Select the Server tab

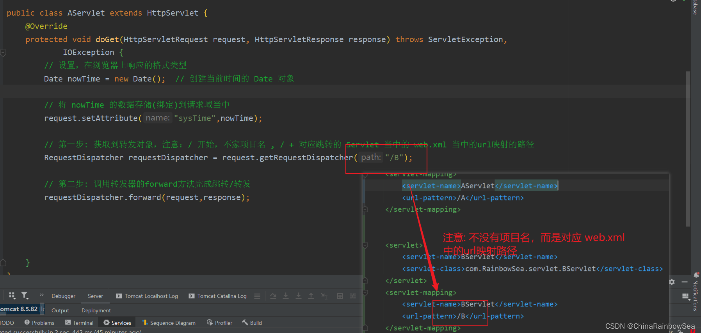(95, 296)
